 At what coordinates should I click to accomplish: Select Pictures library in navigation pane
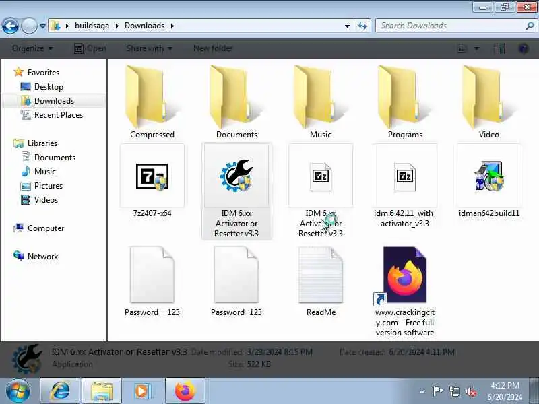[42, 186]
